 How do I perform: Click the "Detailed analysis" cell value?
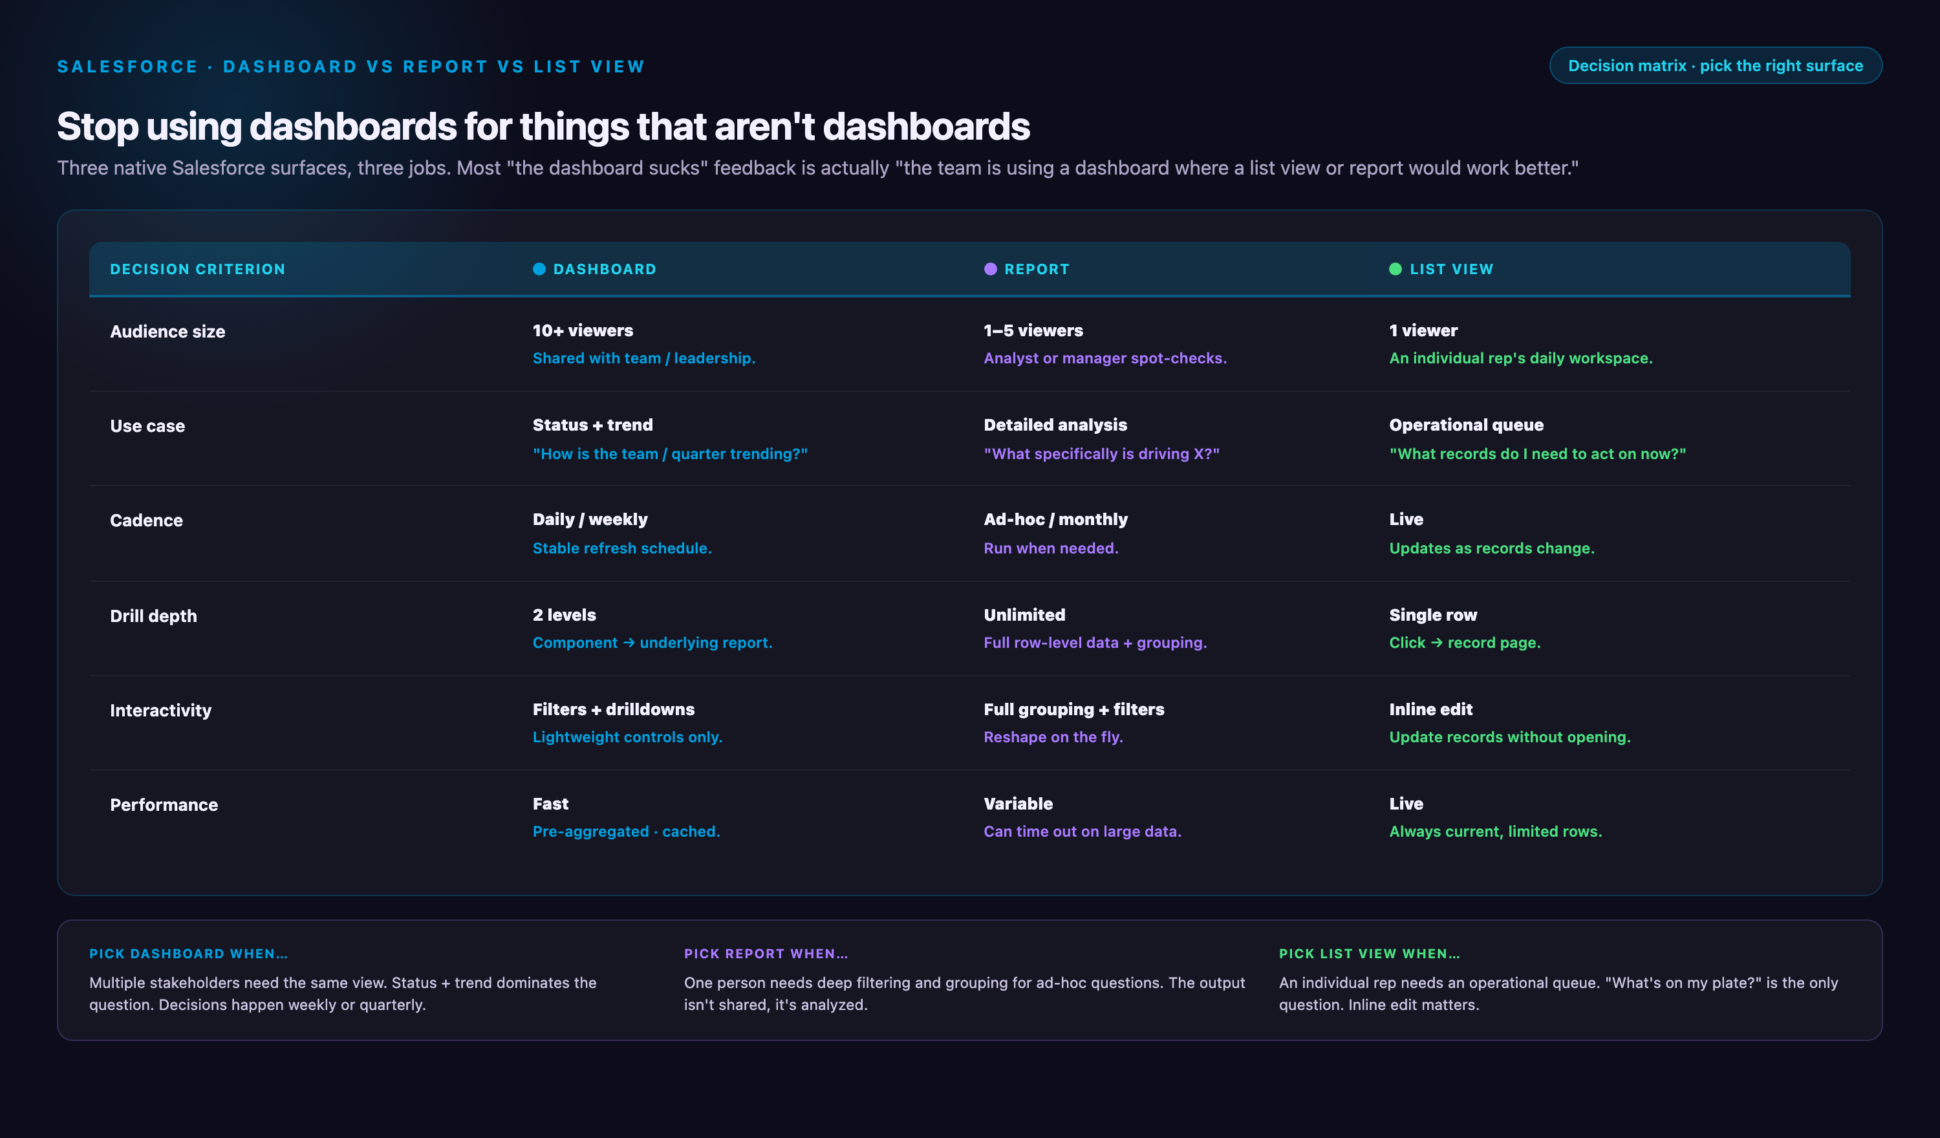[1055, 425]
